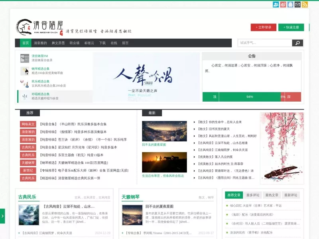Screen dimensions: 319x239
Task: Click the 94% green vote bar
Action: point(250,97)
